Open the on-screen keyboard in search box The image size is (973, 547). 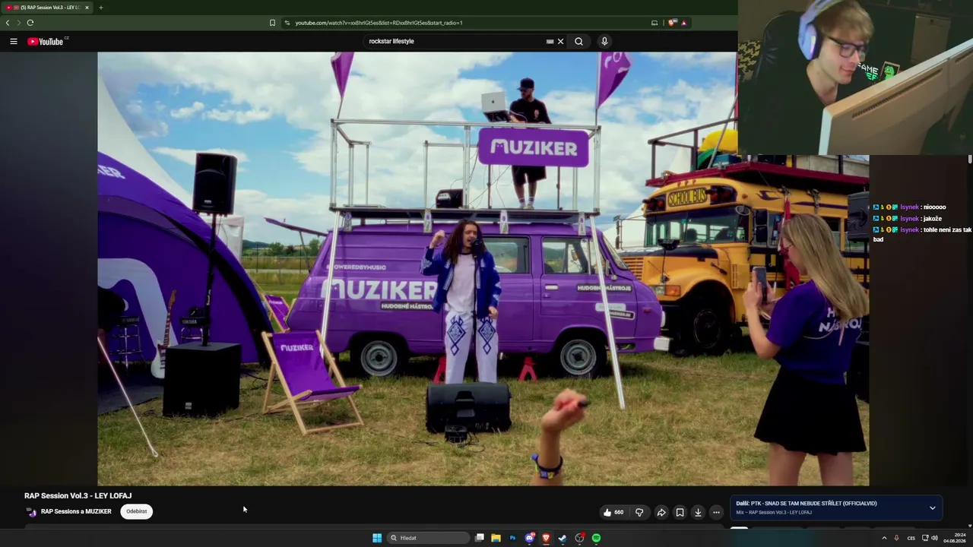point(550,41)
